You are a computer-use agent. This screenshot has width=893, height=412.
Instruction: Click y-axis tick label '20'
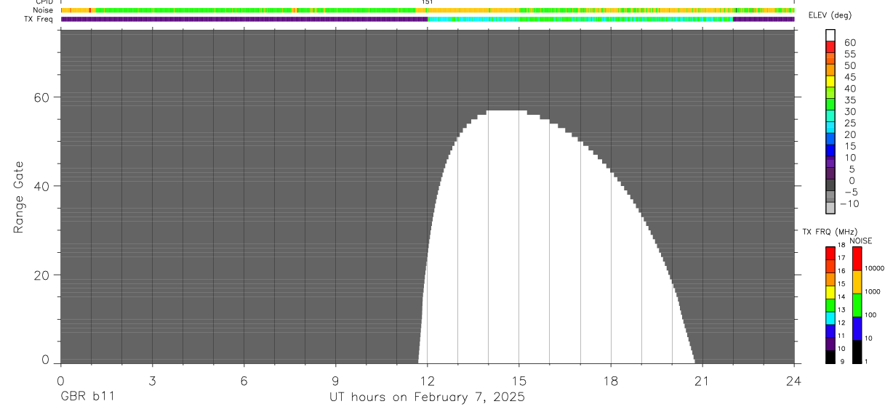(41, 275)
